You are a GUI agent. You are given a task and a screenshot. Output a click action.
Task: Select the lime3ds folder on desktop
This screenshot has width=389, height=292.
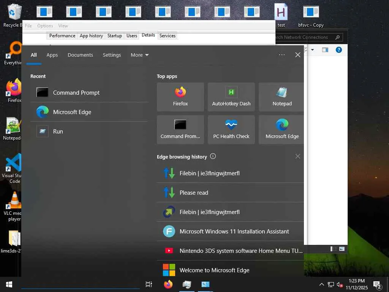[x=11, y=242]
